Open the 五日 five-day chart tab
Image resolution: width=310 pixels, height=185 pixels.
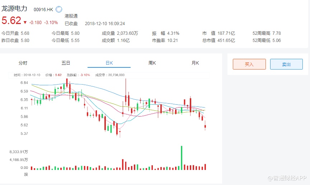[x=66, y=63]
